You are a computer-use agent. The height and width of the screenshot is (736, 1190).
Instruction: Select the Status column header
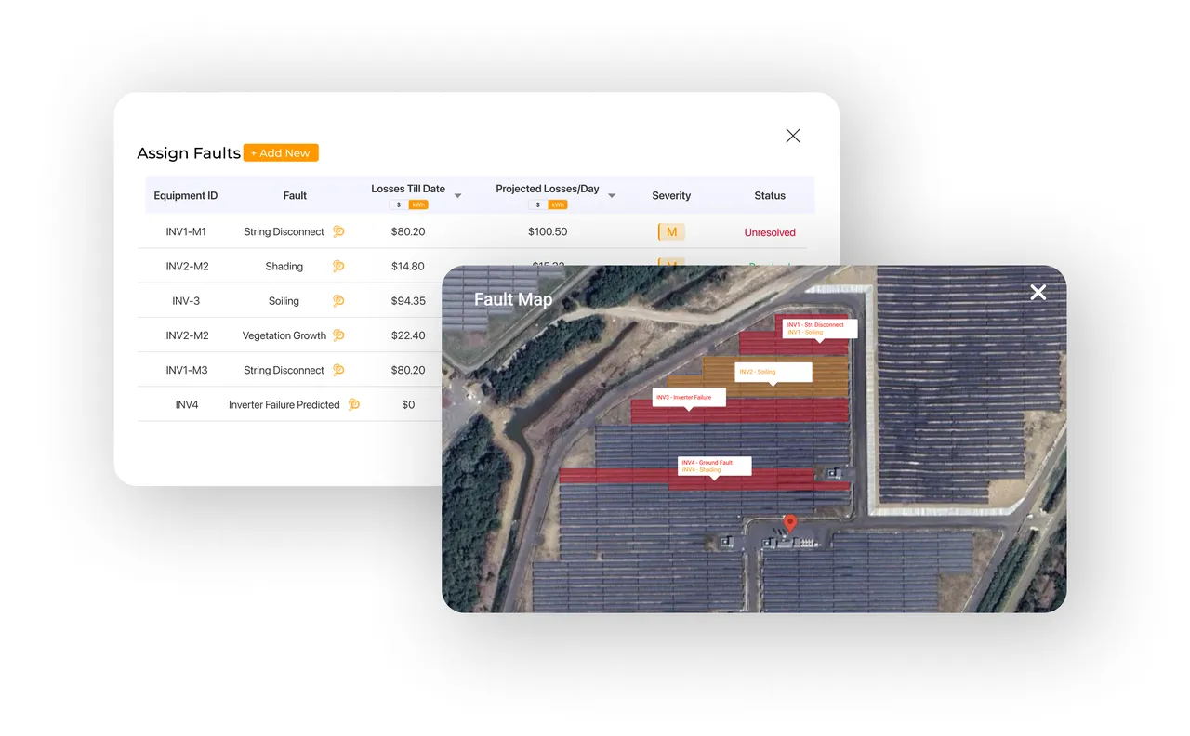[770, 195]
